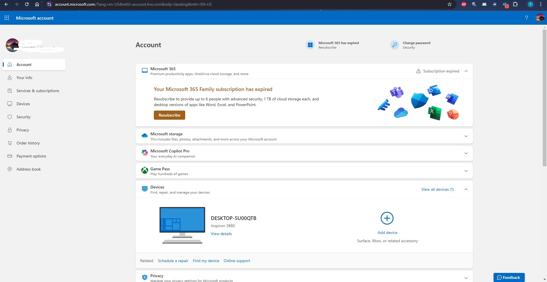Click the Add device plus circle
The image size is (547, 282).
[387, 218]
